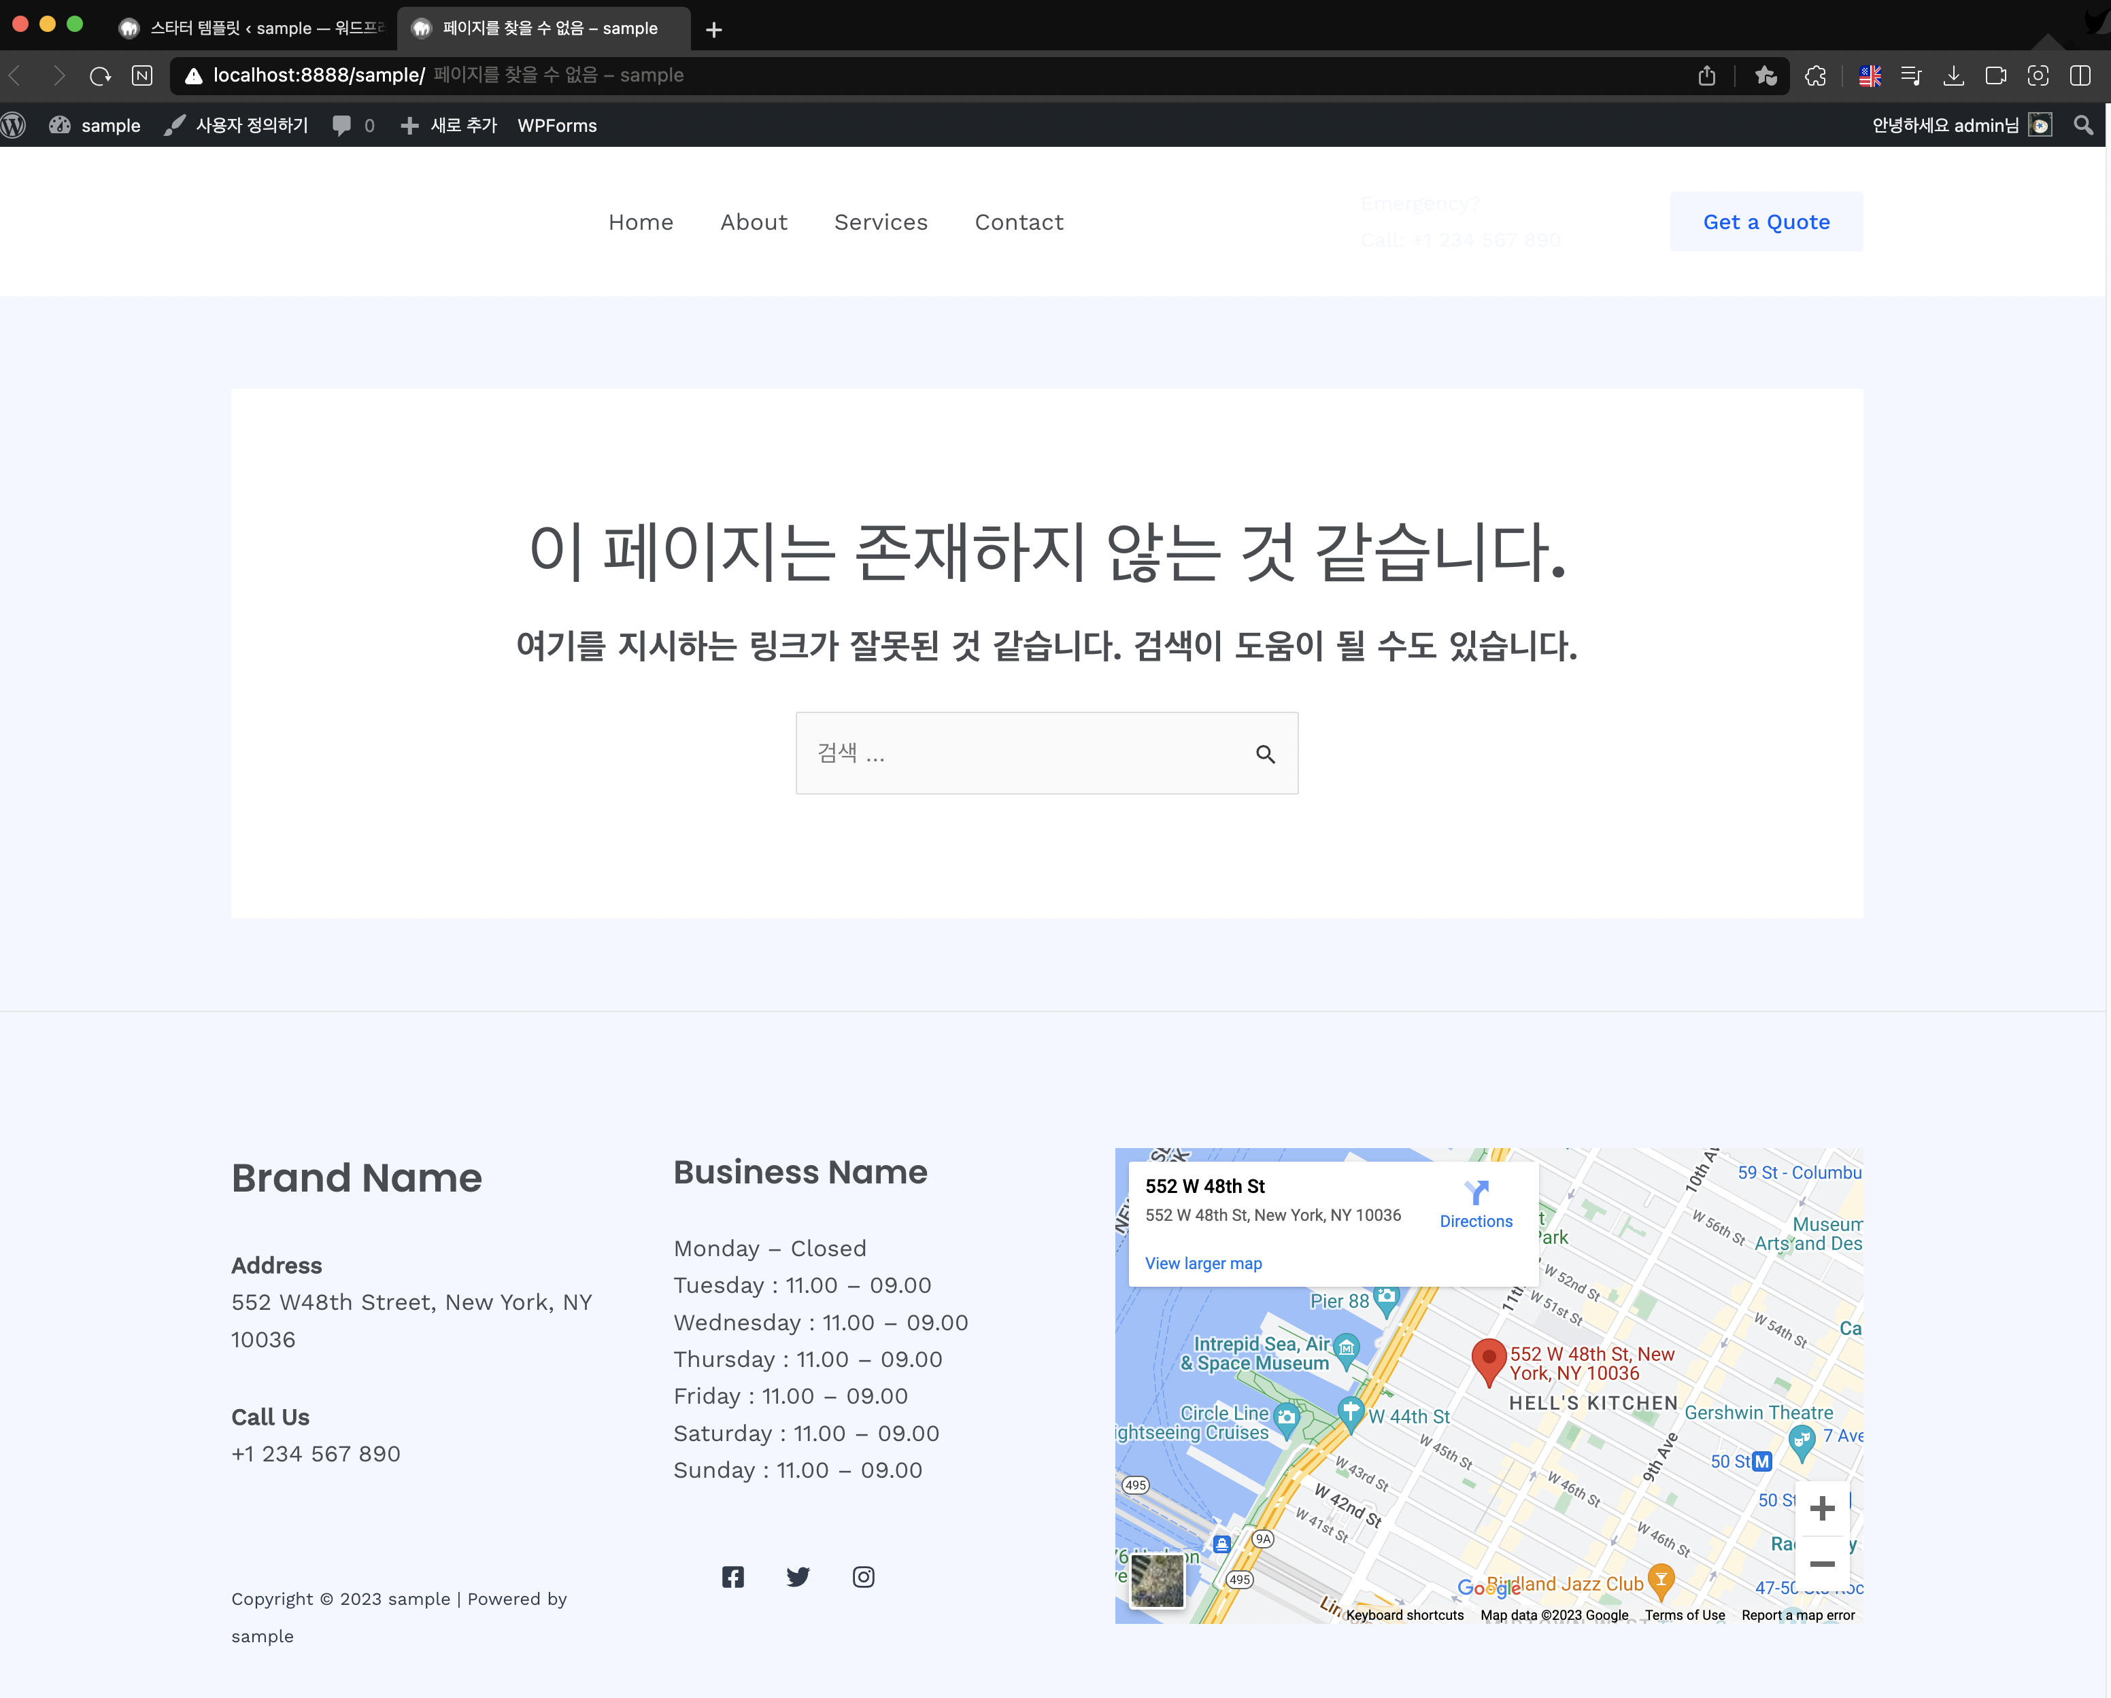2111x1698 pixels.
Task: Zoom in the map with plus
Action: [1821, 1508]
